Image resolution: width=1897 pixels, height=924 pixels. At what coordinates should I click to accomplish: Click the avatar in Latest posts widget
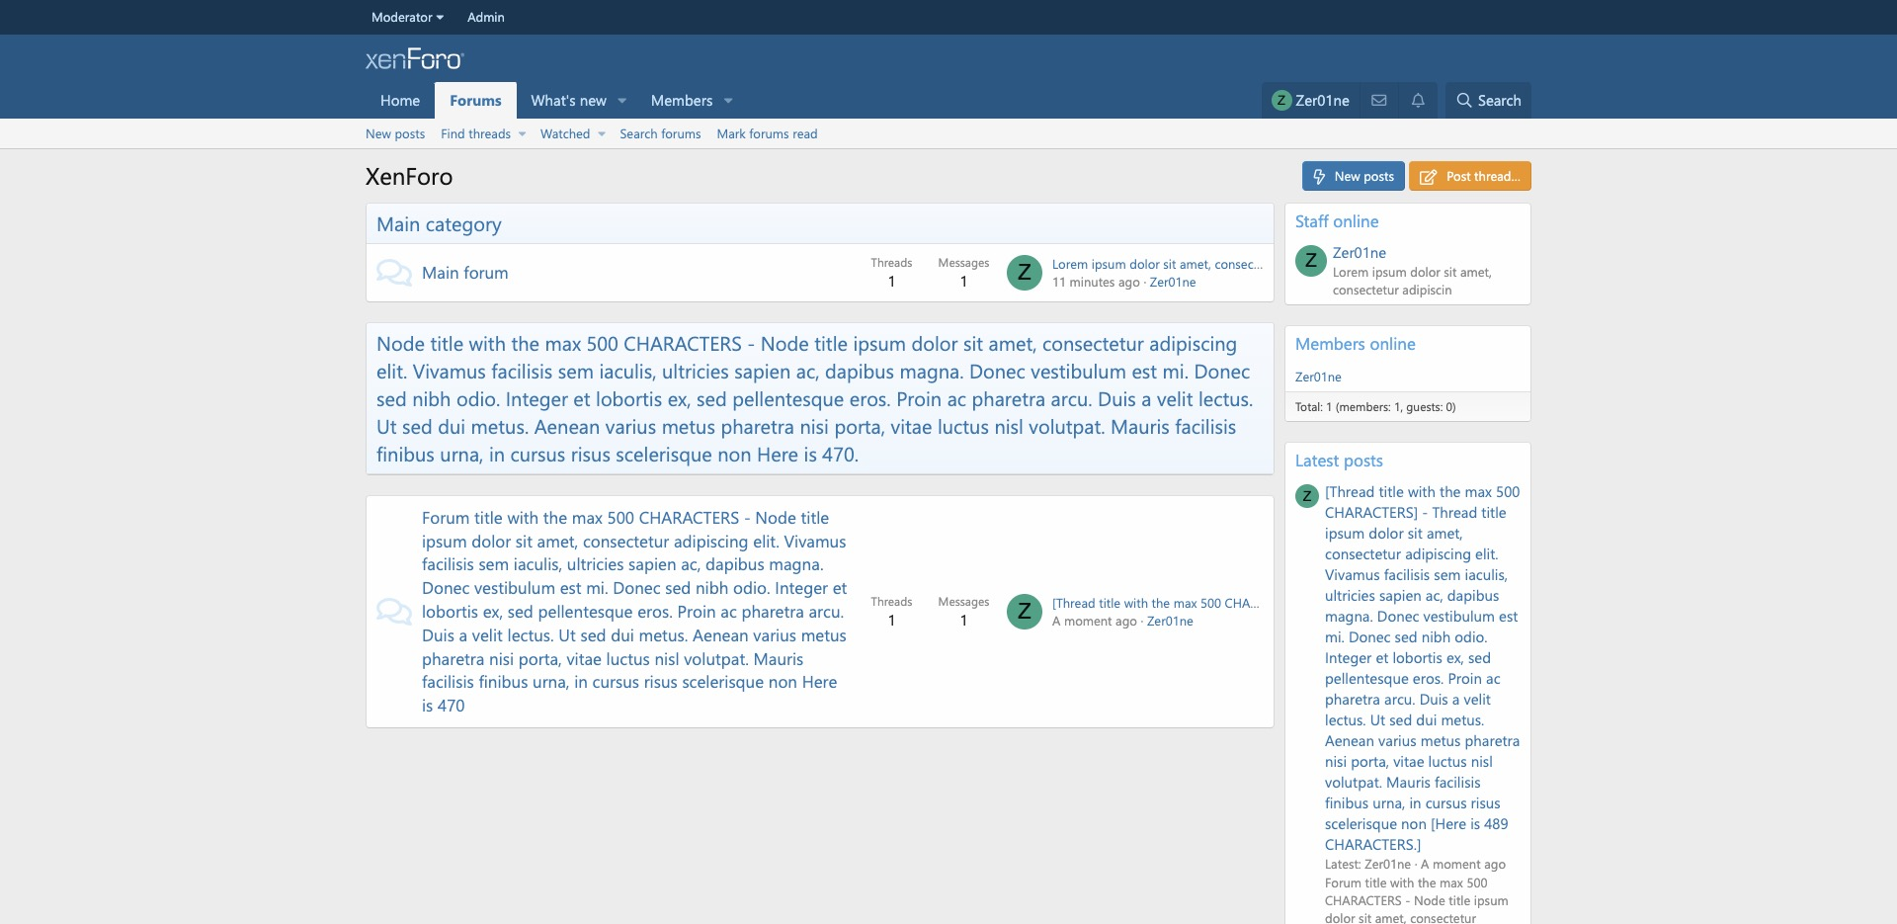[x=1307, y=496]
